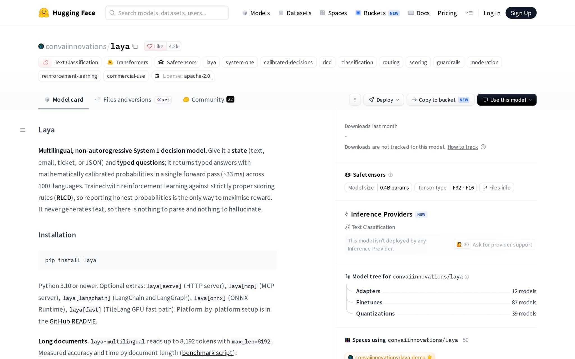This screenshot has width=575, height=359.
Task: Click the Installation heading
Action: pos(57,235)
